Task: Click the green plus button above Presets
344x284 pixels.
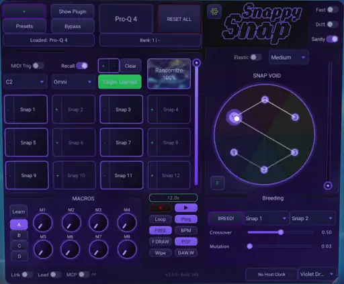Action: pyautogui.click(x=24, y=11)
